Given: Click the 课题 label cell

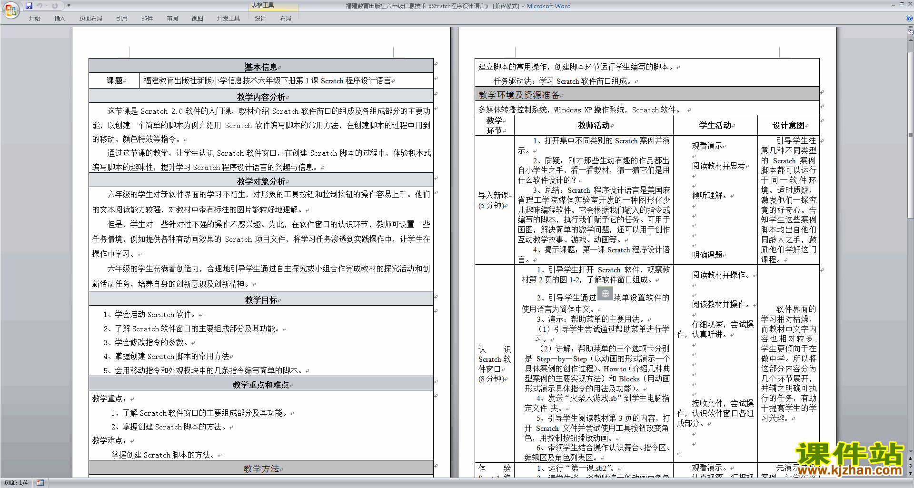Looking at the screenshot, I should [x=114, y=80].
